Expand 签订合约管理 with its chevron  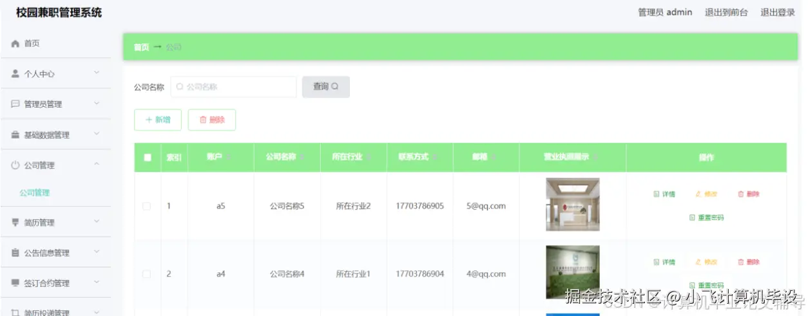97,282
